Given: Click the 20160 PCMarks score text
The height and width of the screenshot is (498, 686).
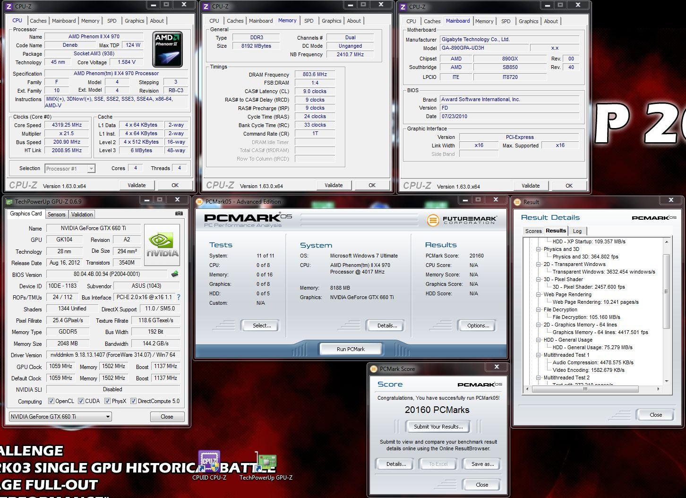Looking at the screenshot, I should coord(437,410).
